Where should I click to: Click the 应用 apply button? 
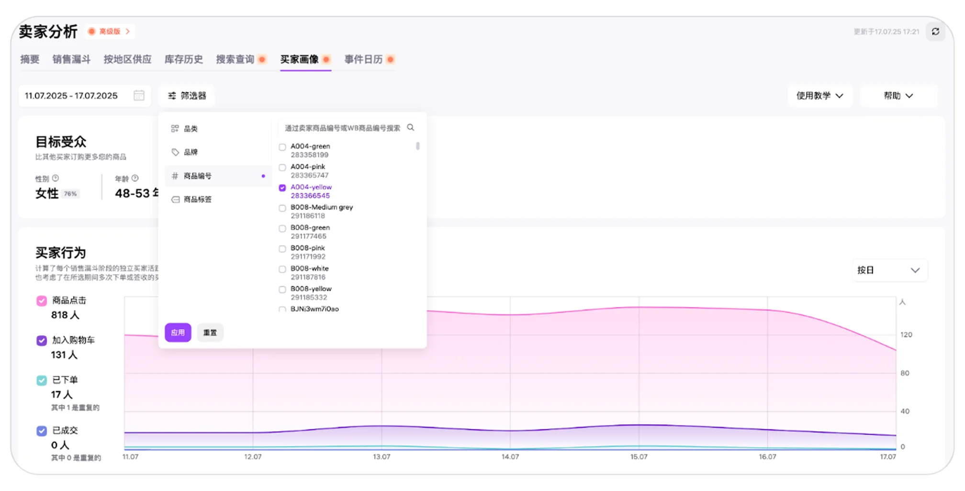178,333
